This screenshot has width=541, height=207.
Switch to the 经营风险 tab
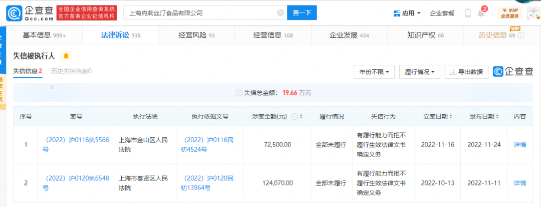196,35
